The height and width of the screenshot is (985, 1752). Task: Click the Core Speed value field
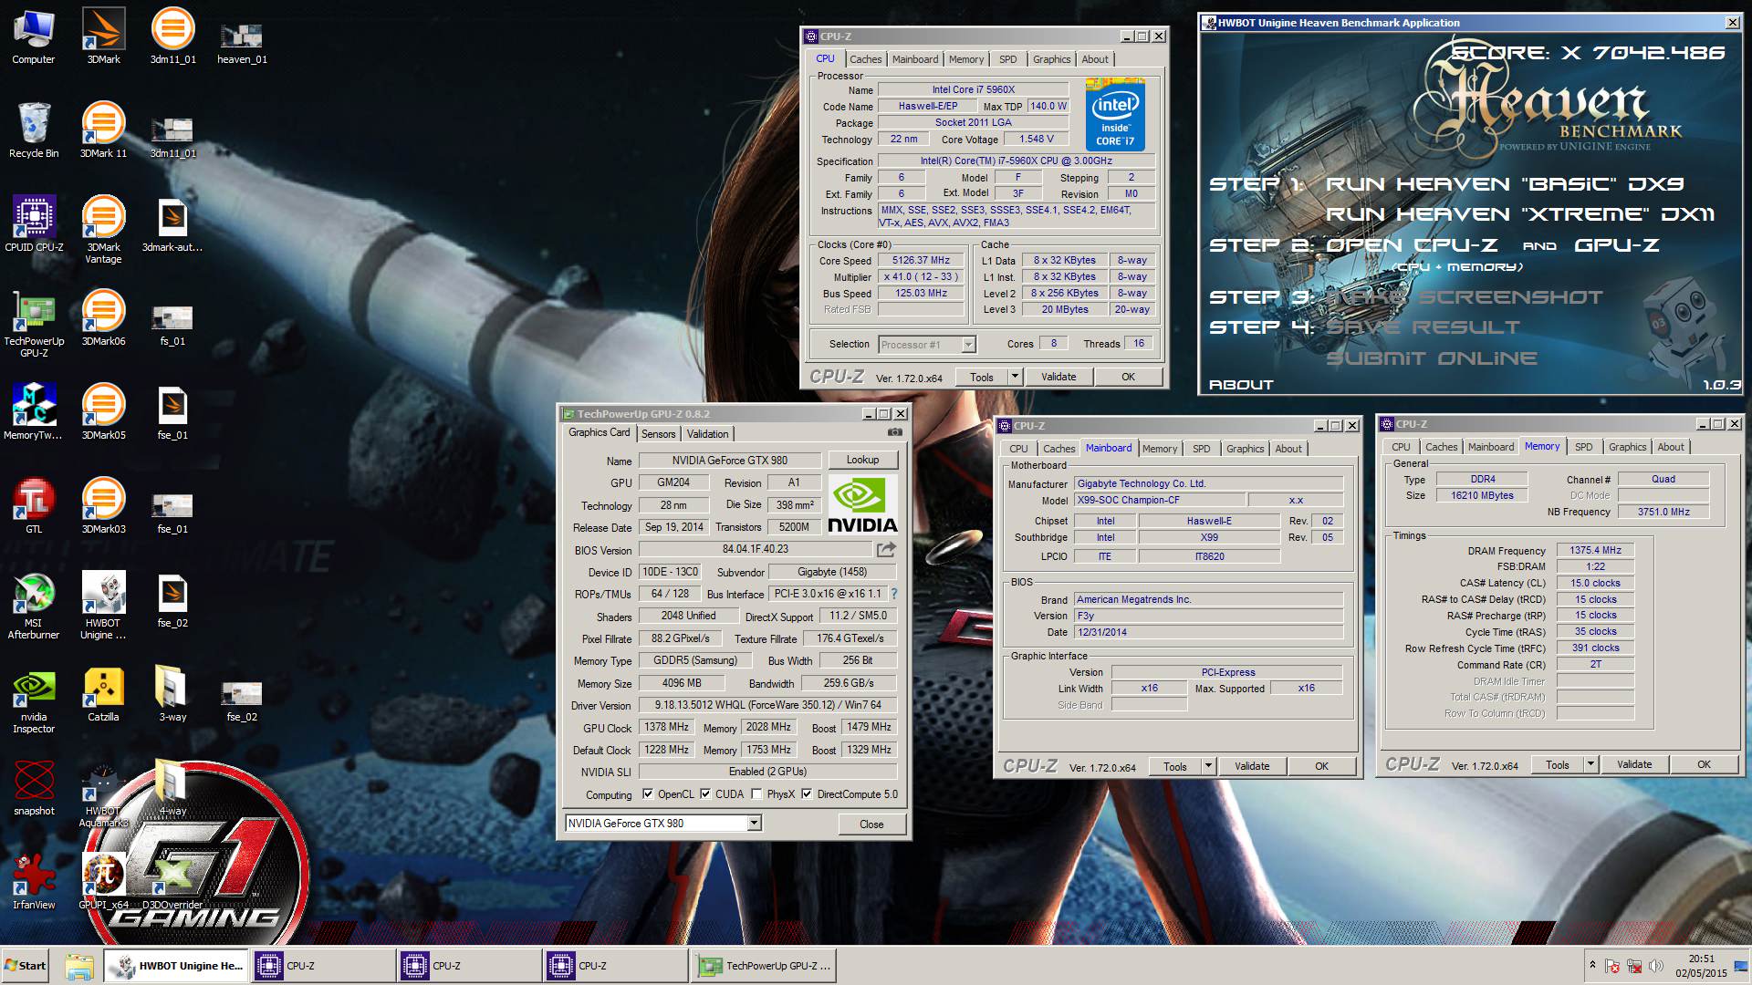[921, 260]
